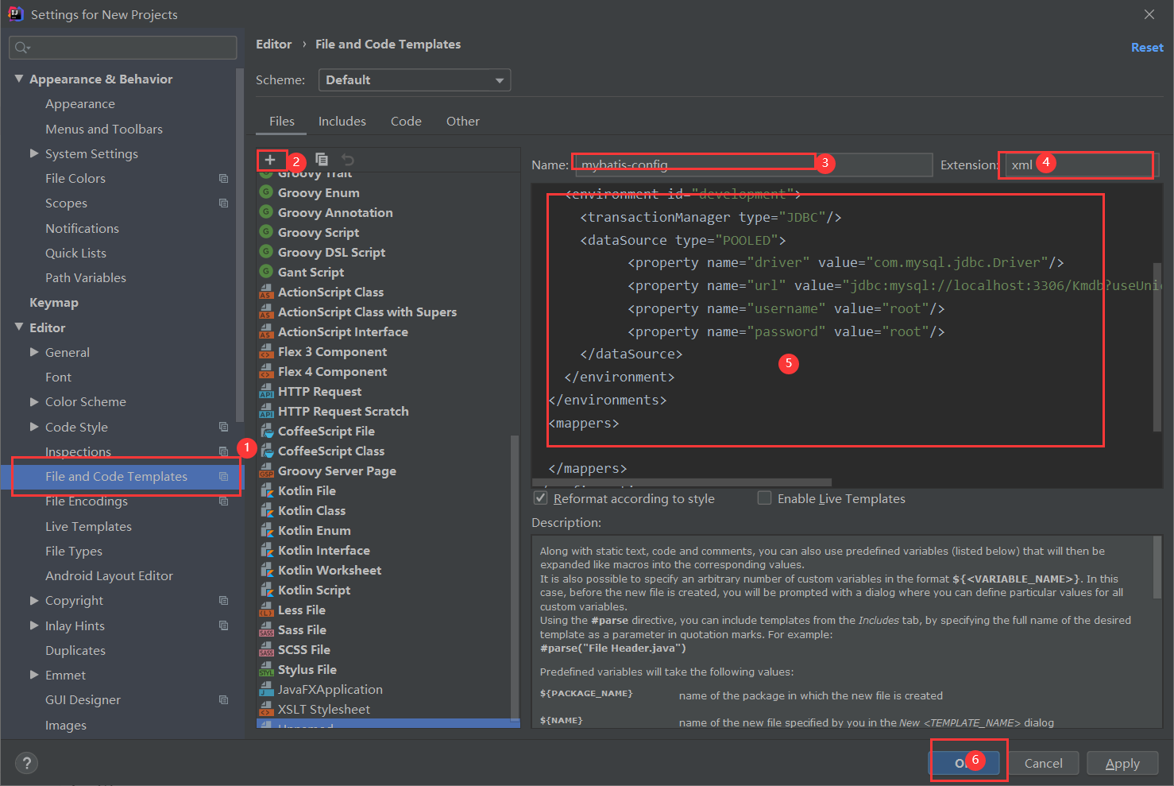Select the HTTP Request template icon
1174x786 pixels.
click(x=266, y=391)
